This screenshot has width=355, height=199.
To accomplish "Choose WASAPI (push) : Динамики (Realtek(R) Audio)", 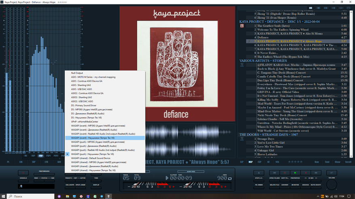I will 105,146.
